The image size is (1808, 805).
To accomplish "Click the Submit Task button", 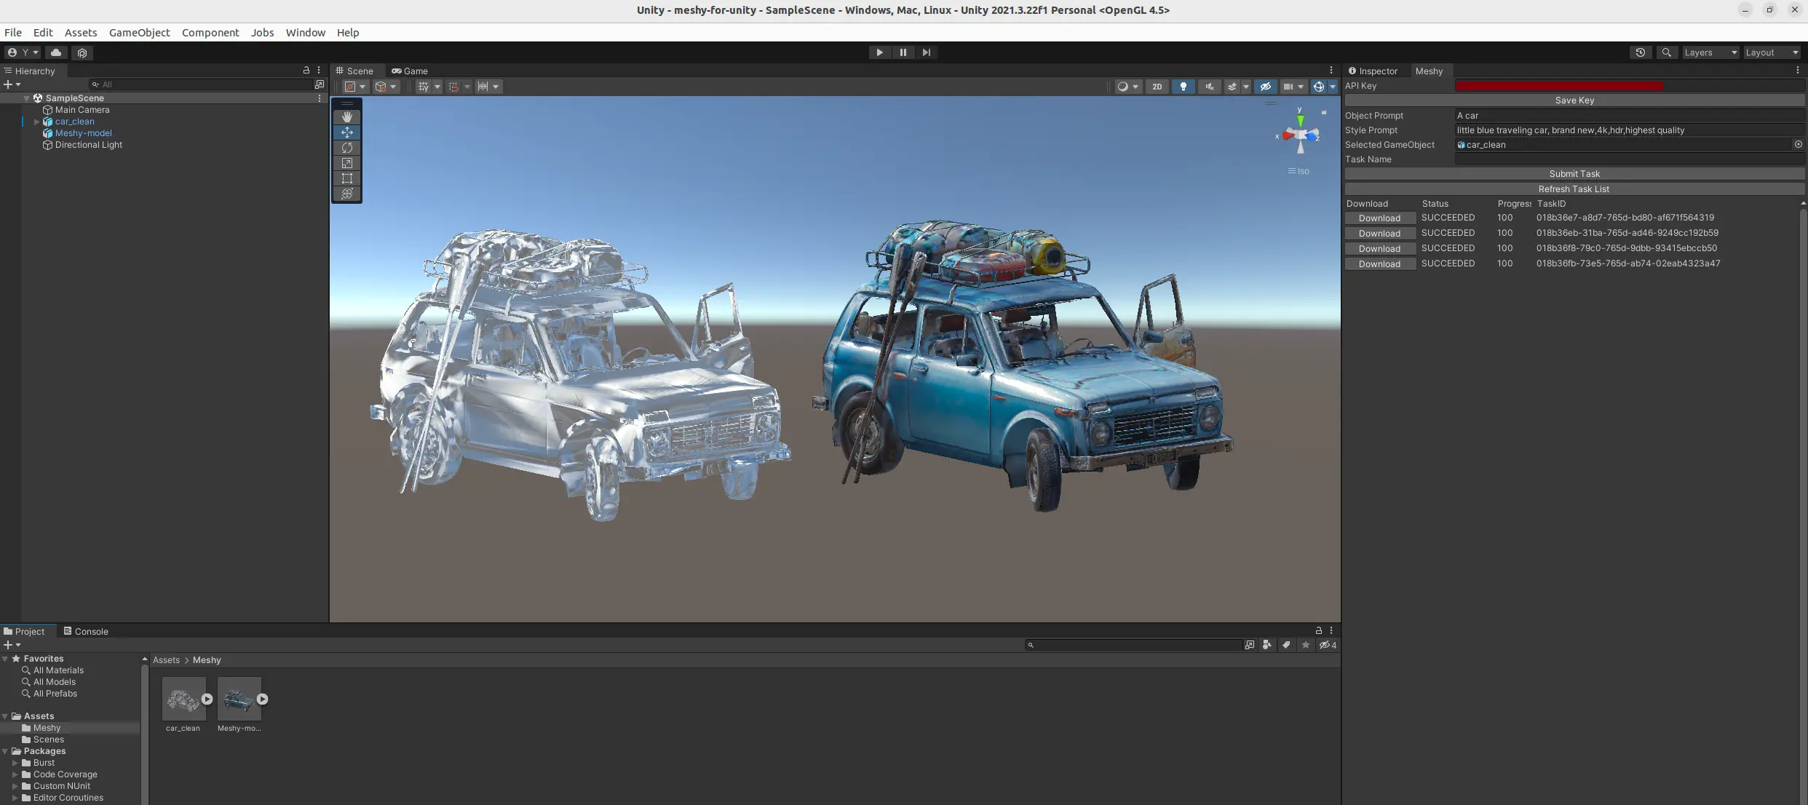I will [x=1574, y=173].
